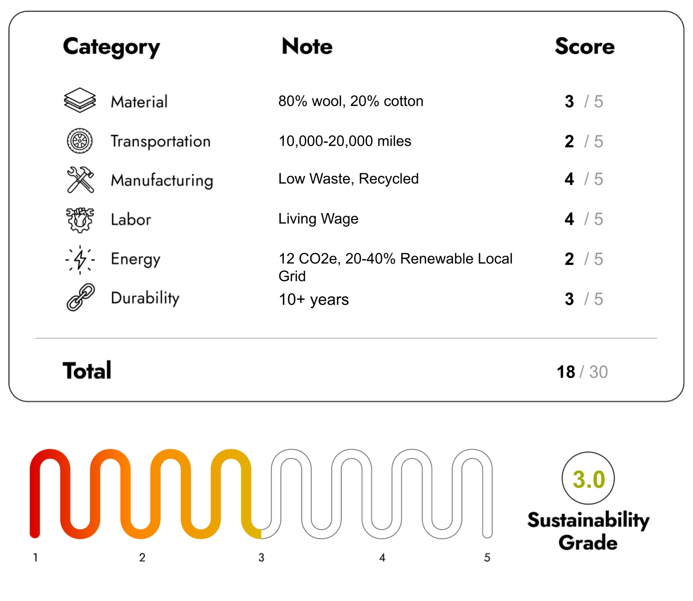Screen dimensions: 693x601
Task: Click the "Living Wage" labor note
Action: (318, 219)
